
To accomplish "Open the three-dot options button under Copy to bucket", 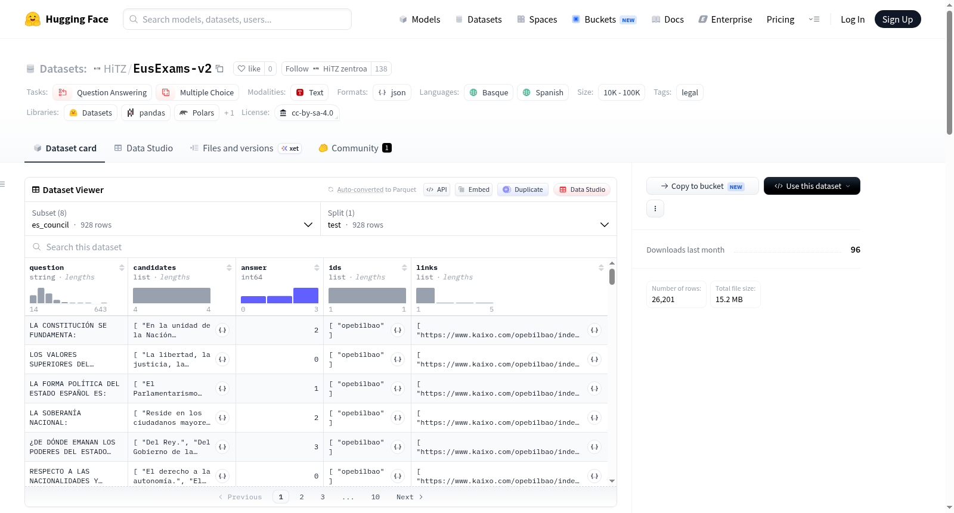I will (x=655, y=209).
